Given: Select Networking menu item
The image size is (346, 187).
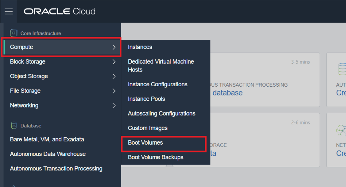Looking at the screenshot, I should 62,105.
